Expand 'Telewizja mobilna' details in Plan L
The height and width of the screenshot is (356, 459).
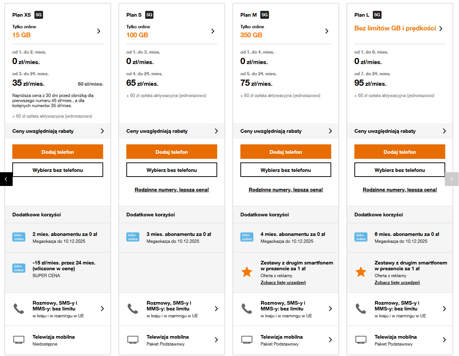(444, 340)
